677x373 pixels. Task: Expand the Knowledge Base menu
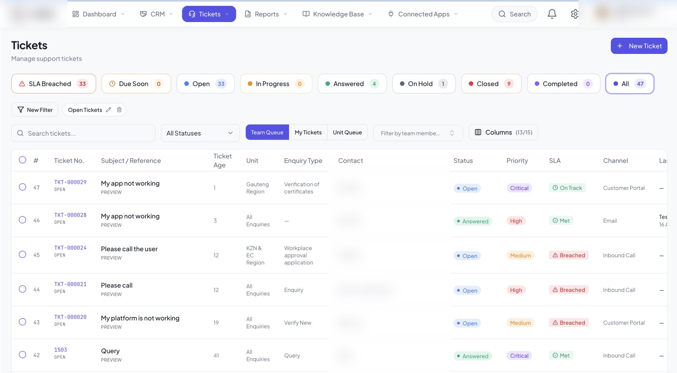coord(338,14)
